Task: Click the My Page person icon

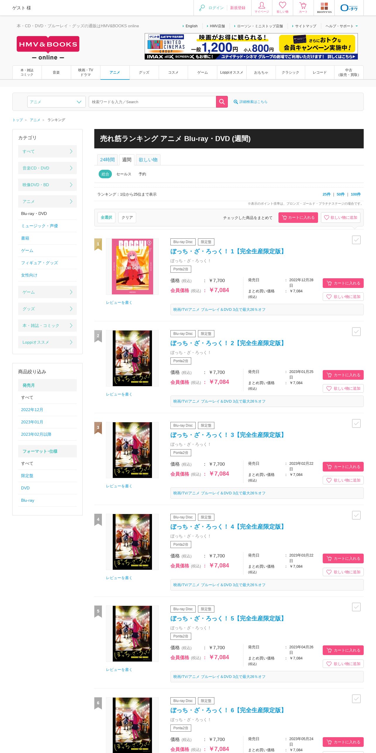Action: click(262, 8)
